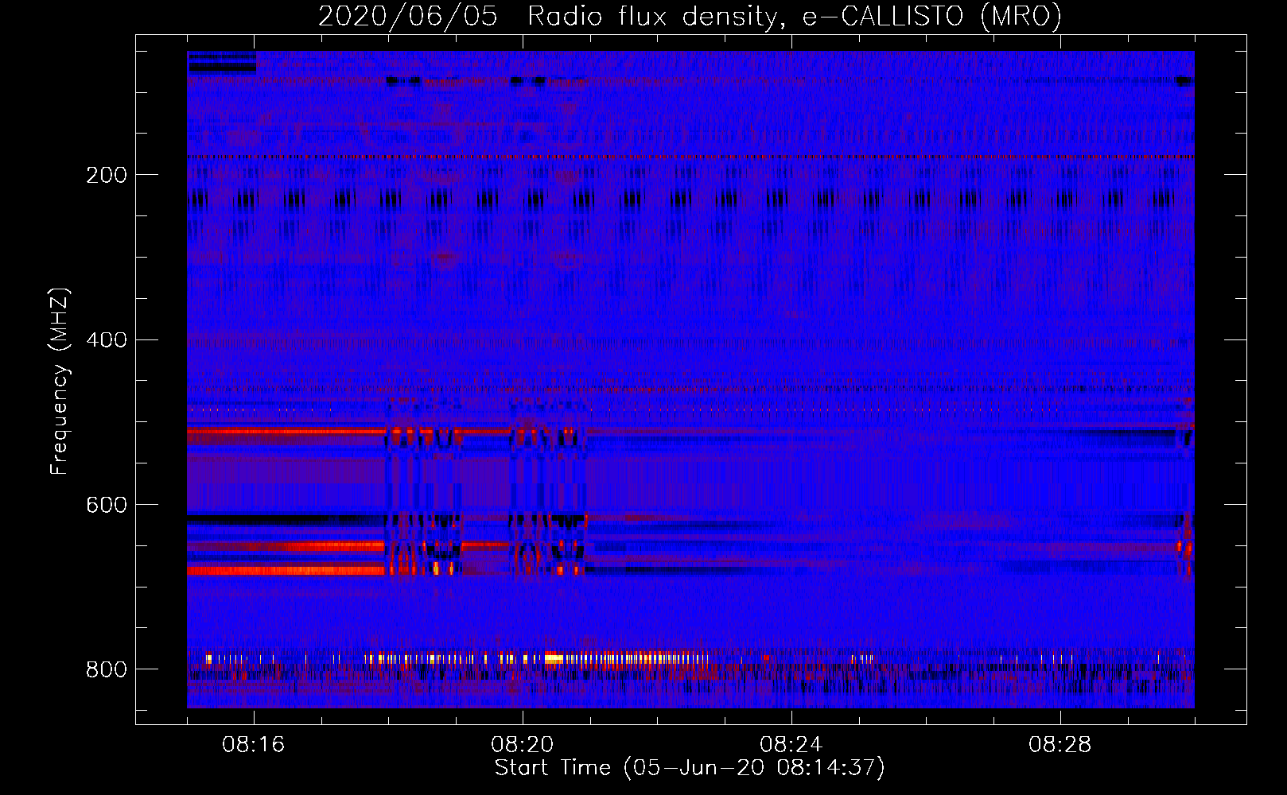Viewport: 1287px width, 795px height.
Task: Click the 08:16 time tick label
Action: pyautogui.click(x=254, y=745)
